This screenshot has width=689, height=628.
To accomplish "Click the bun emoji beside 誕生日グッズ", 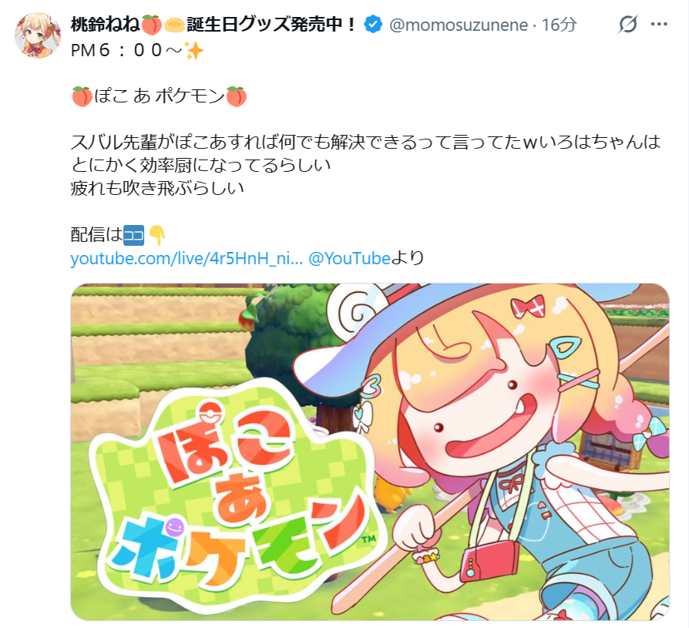I will pos(175,25).
